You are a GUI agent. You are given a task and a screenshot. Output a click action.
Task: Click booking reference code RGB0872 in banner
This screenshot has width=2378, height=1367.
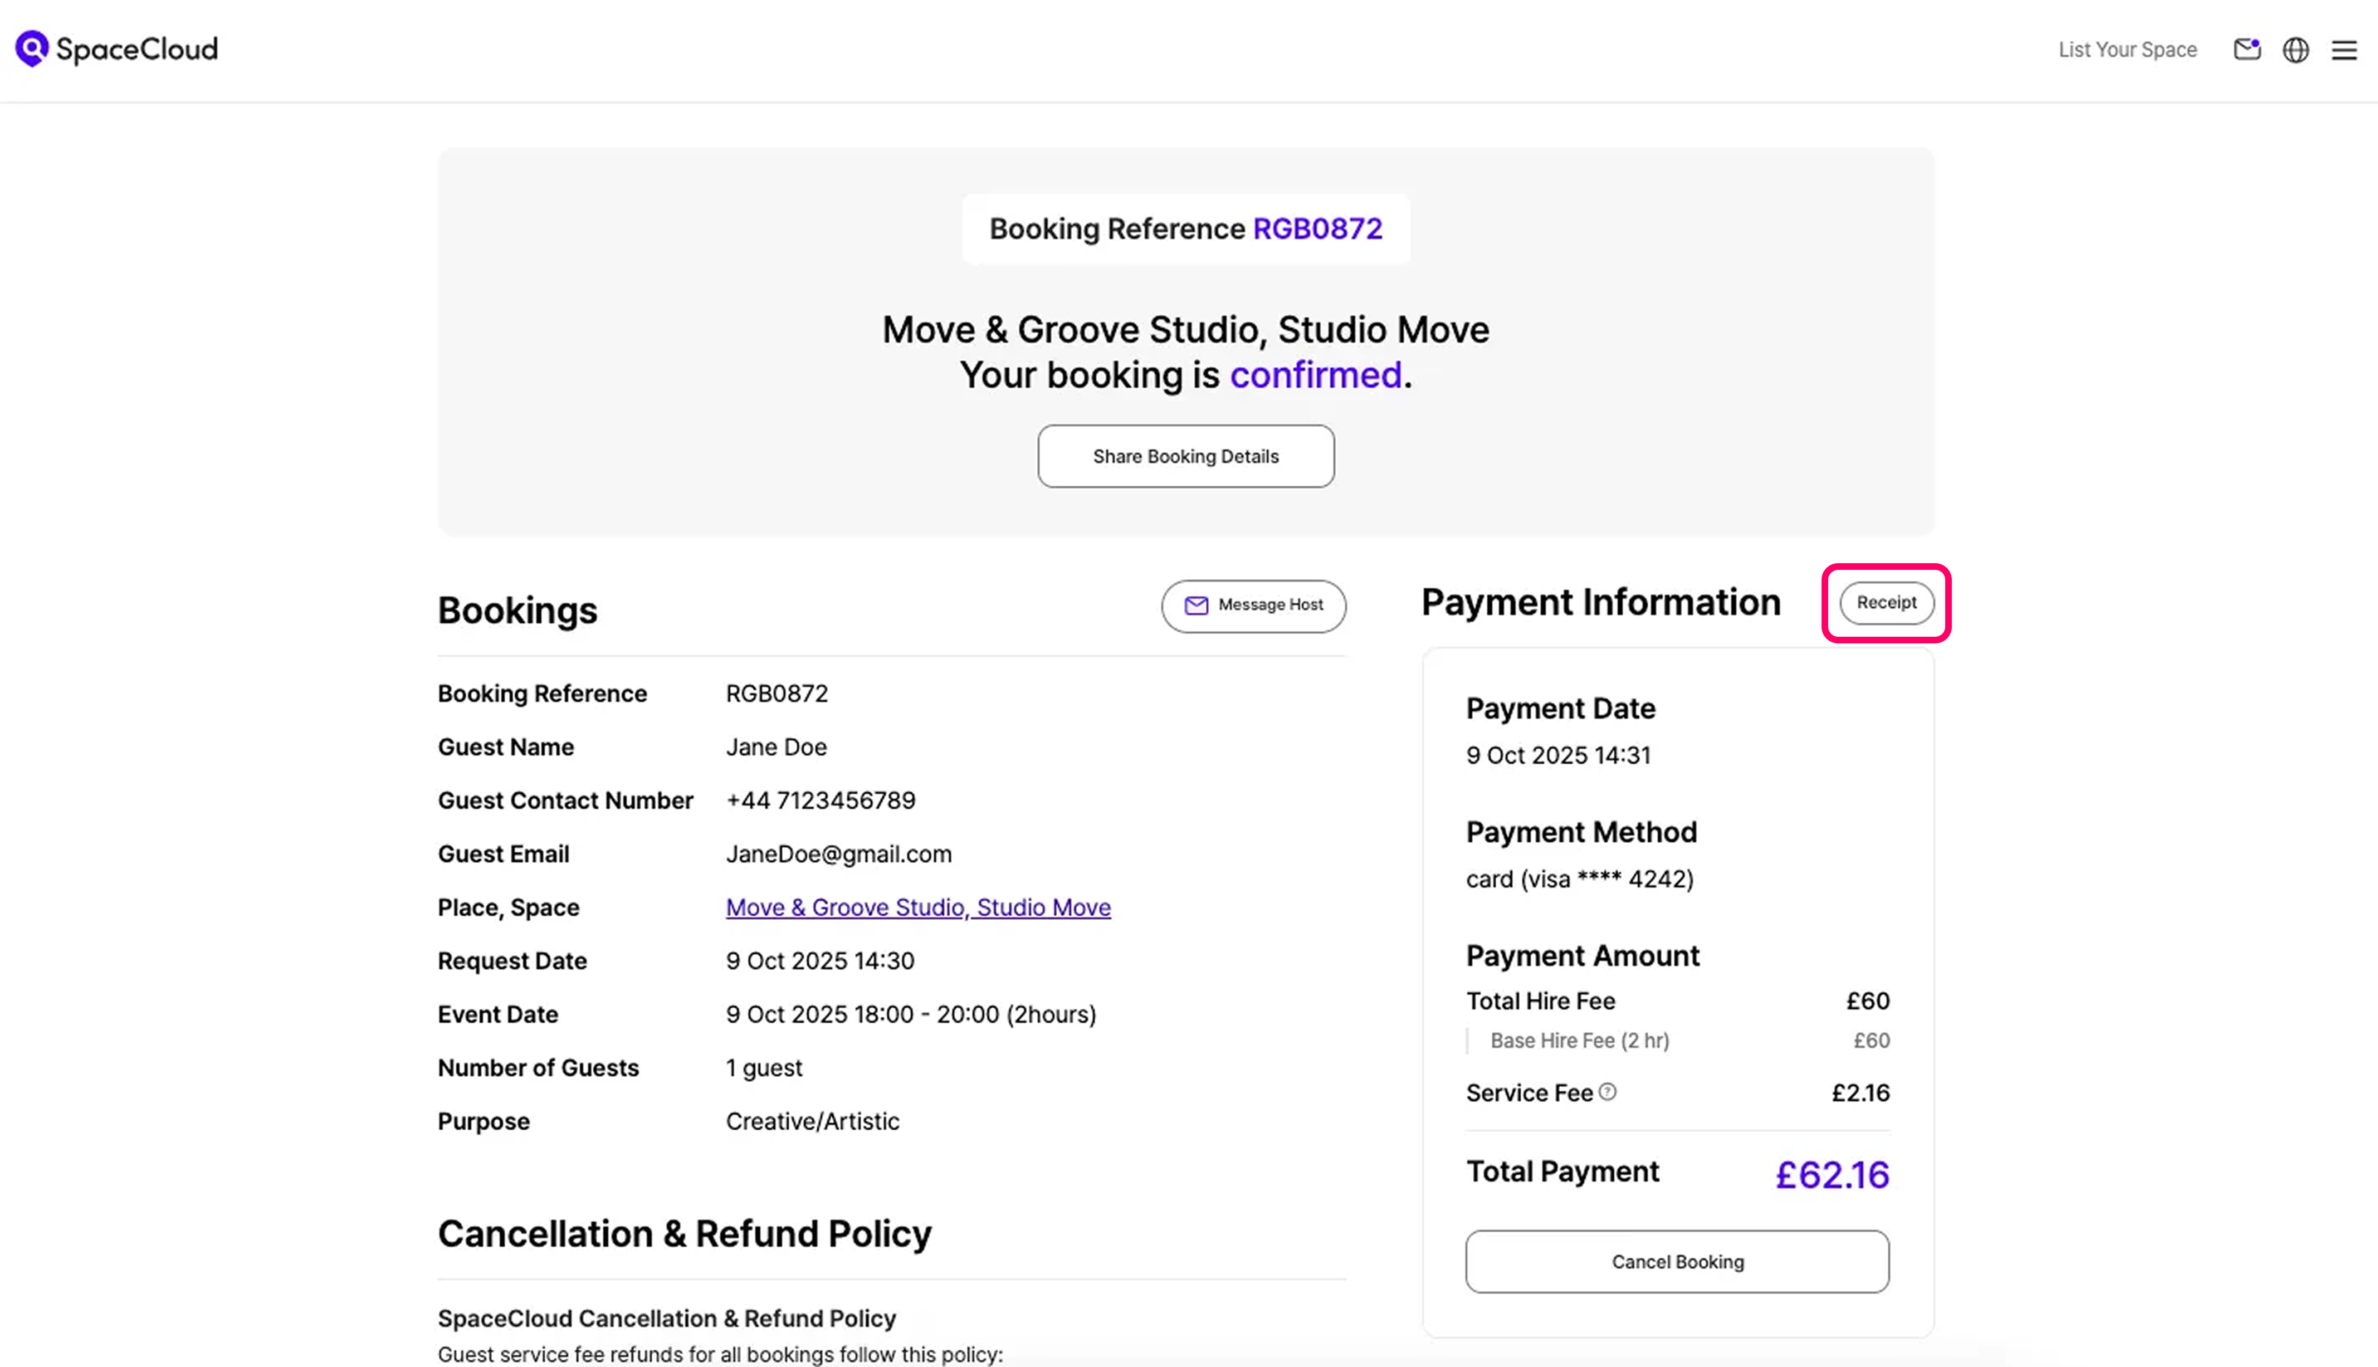click(1317, 229)
